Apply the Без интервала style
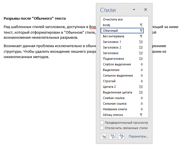Screen dimensions: 181x147 [114, 36]
